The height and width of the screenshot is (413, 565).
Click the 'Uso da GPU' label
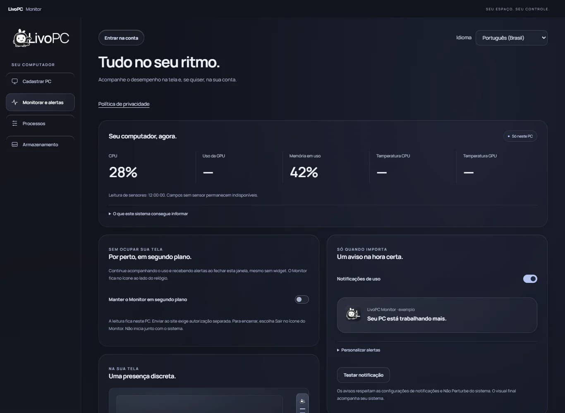click(214, 156)
